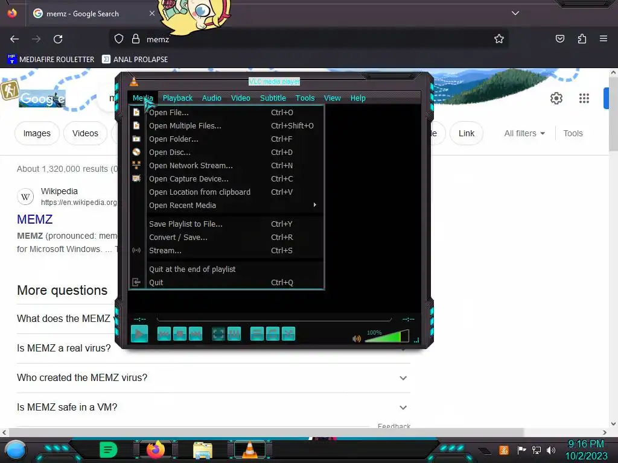Click the padlock site info icon

point(136,39)
